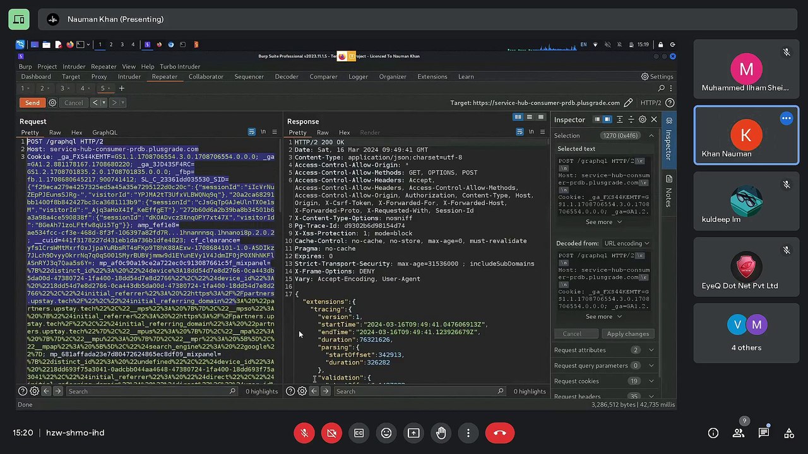Open the Extensions tab
Viewport: 808px width, 454px height.
(432, 76)
